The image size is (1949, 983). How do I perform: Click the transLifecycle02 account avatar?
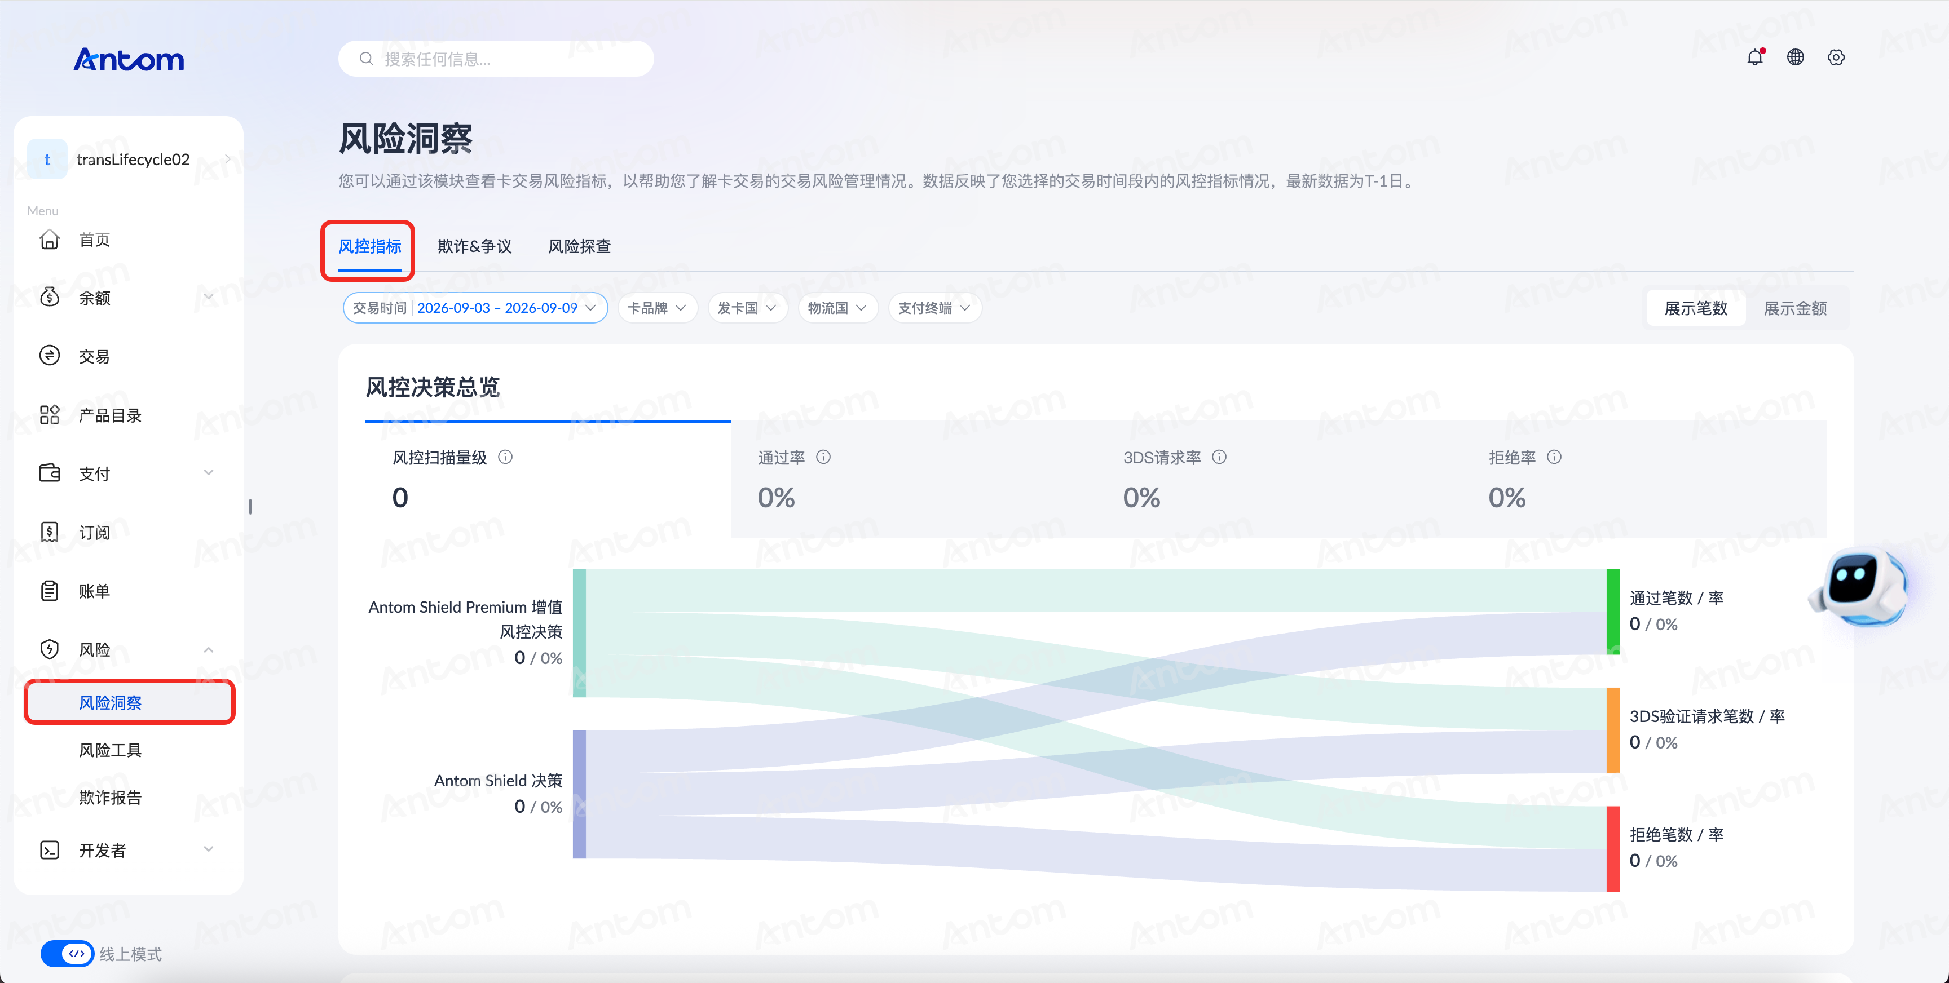47,160
